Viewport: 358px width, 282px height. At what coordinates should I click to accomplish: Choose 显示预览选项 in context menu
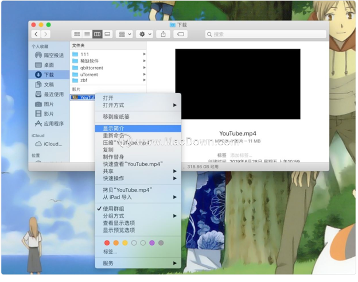click(x=138, y=230)
